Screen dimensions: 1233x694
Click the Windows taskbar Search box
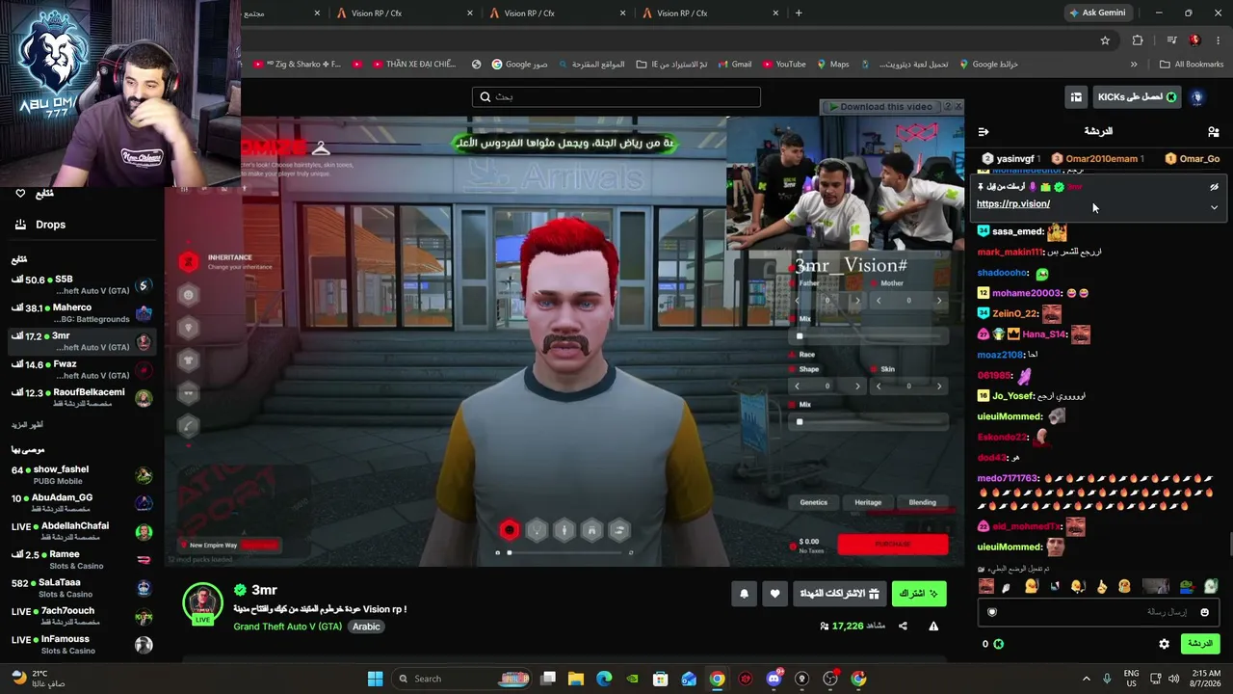462,679
